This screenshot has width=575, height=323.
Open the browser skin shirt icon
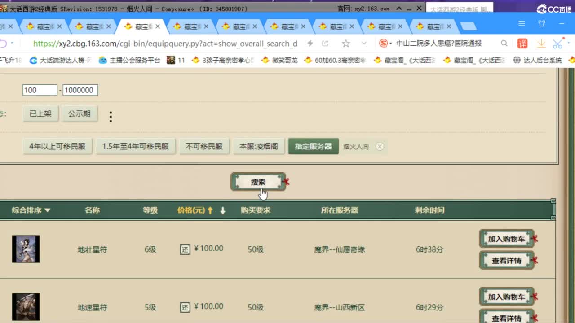pos(542,23)
